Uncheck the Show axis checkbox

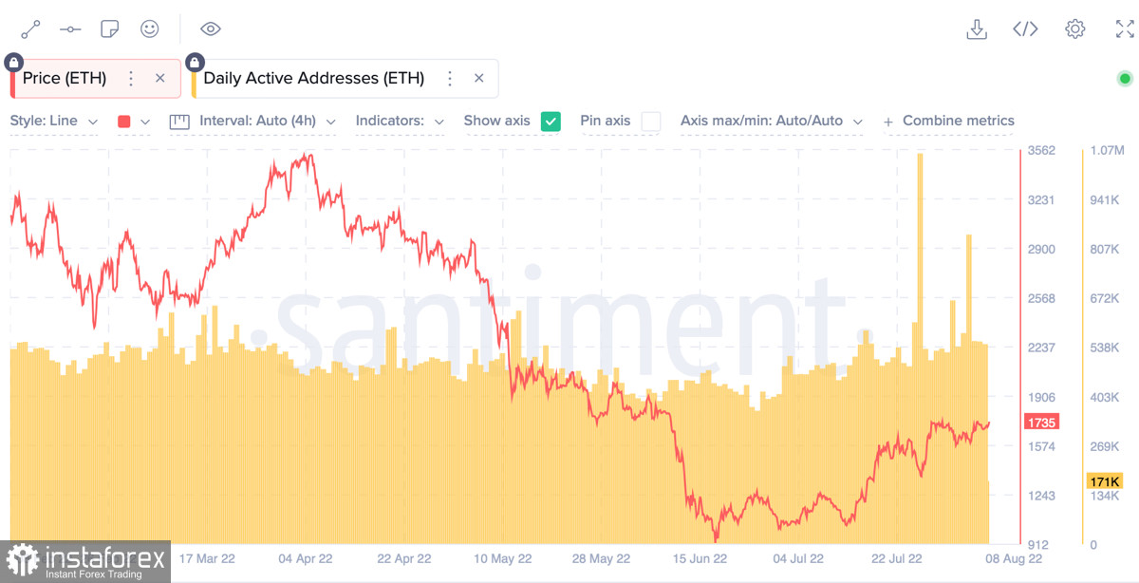coord(551,122)
